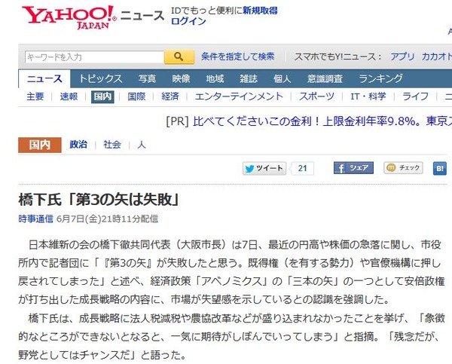Open the 社会 subsection link

(112, 145)
